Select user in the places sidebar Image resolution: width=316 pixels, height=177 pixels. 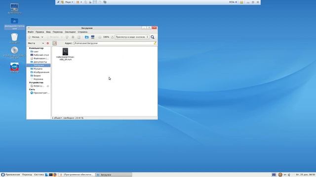[x=39, y=52]
